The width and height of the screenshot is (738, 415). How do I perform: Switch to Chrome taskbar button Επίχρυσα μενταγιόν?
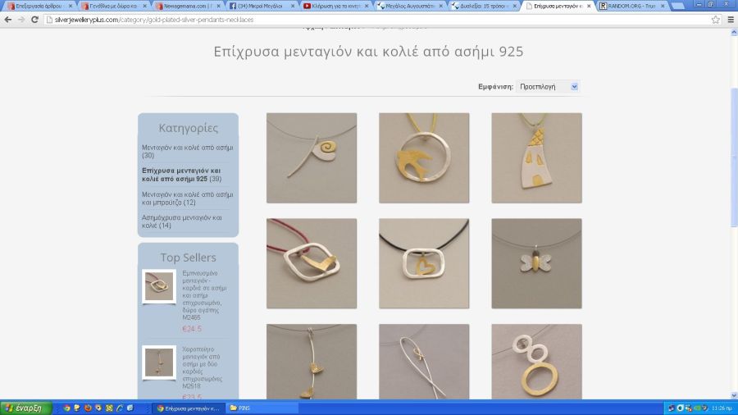click(189, 408)
